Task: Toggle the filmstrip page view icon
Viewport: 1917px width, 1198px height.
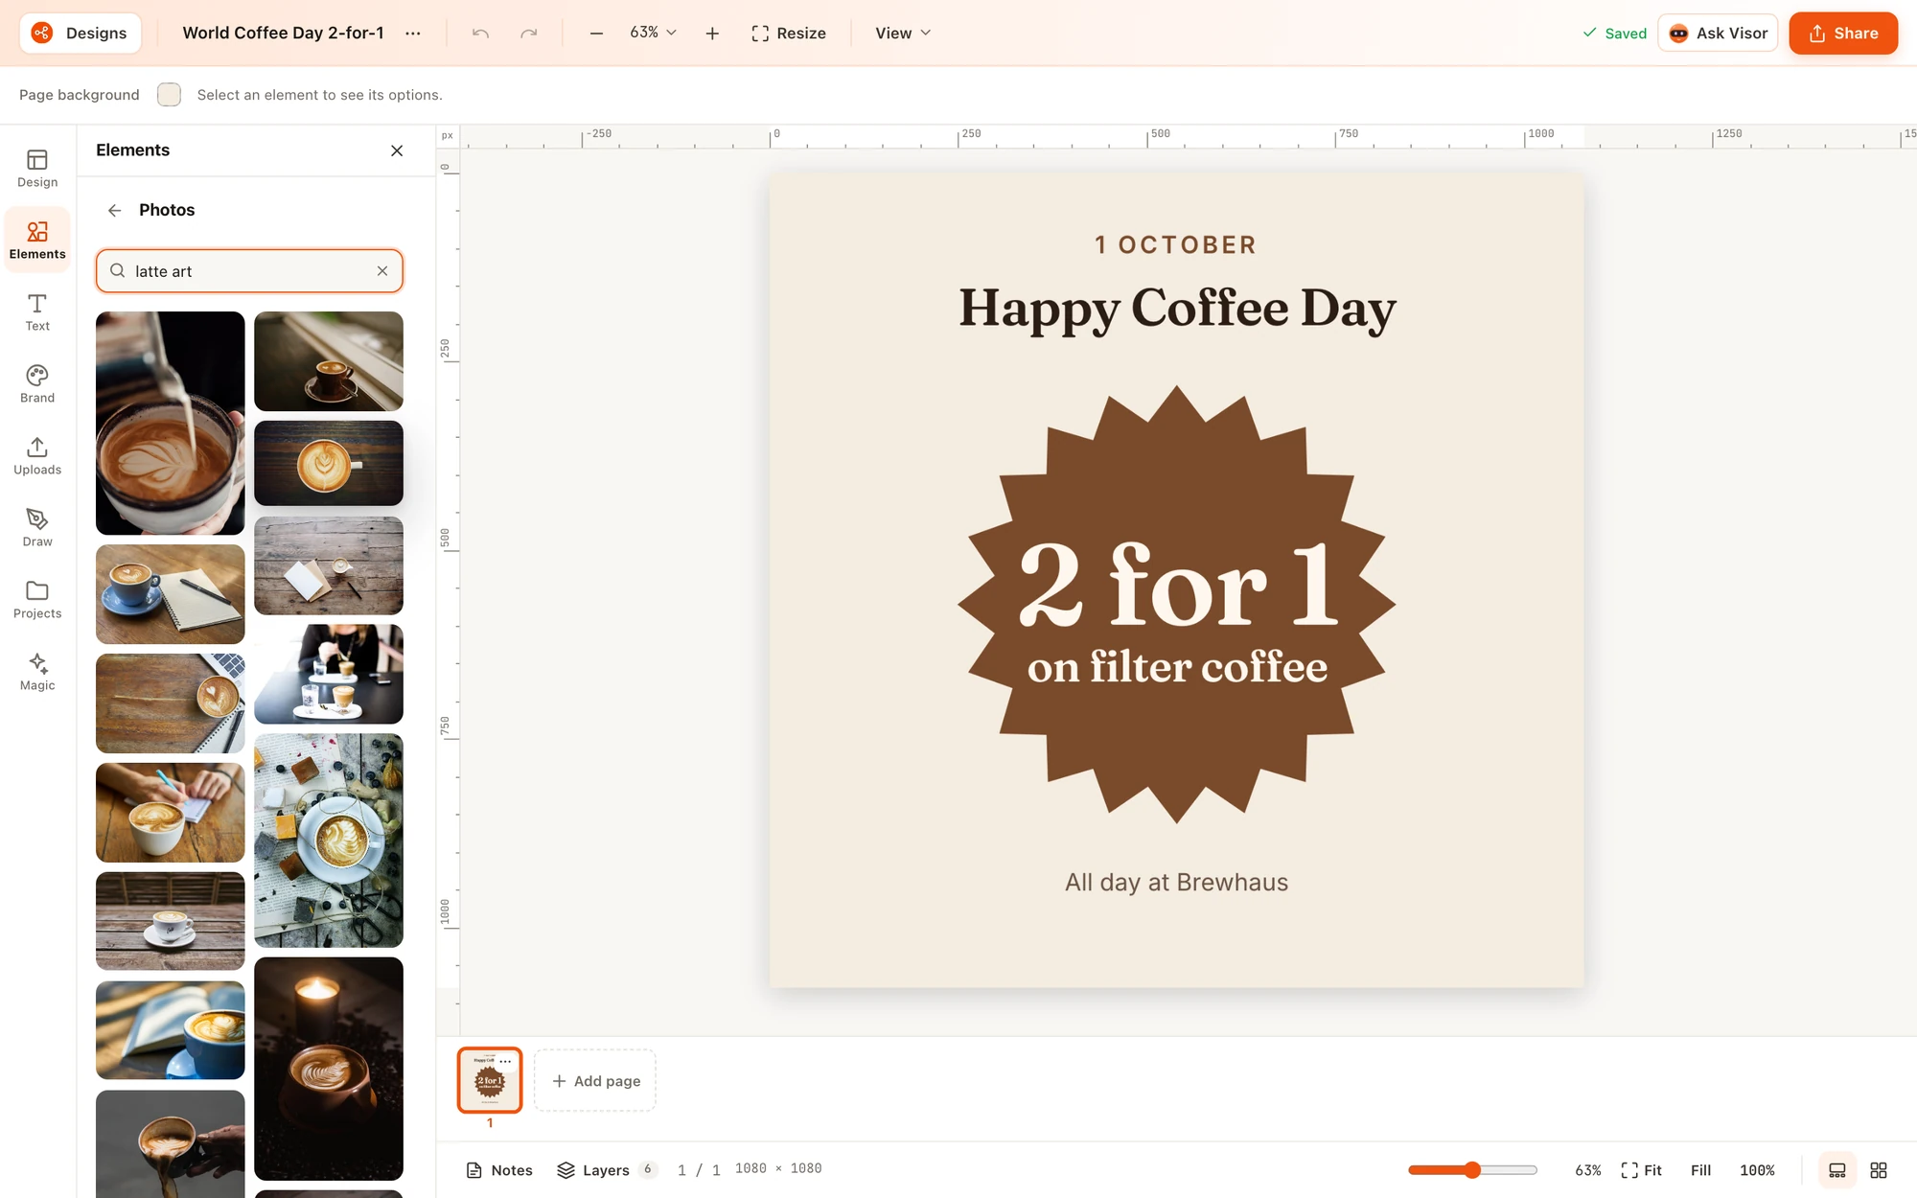Action: pyautogui.click(x=1837, y=1170)
